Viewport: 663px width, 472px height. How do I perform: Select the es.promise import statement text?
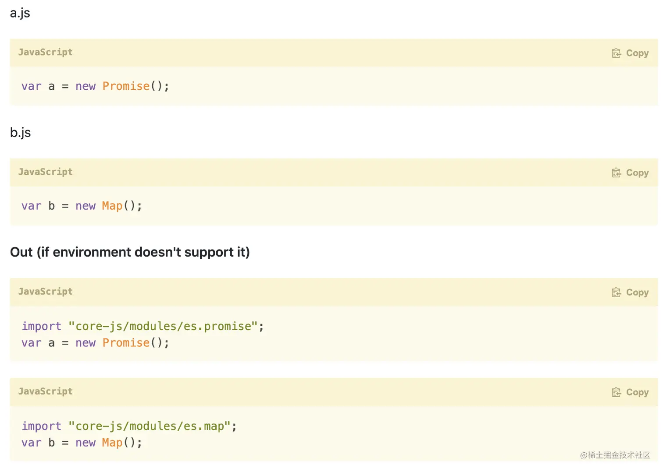click(x=142, y=326)
